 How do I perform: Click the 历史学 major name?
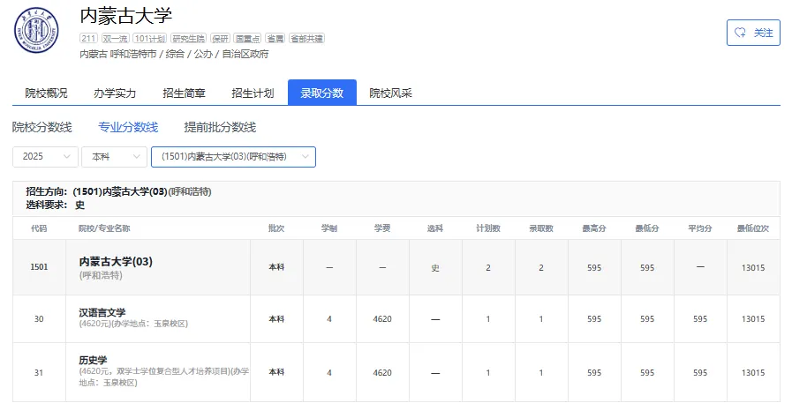point(93,360)
